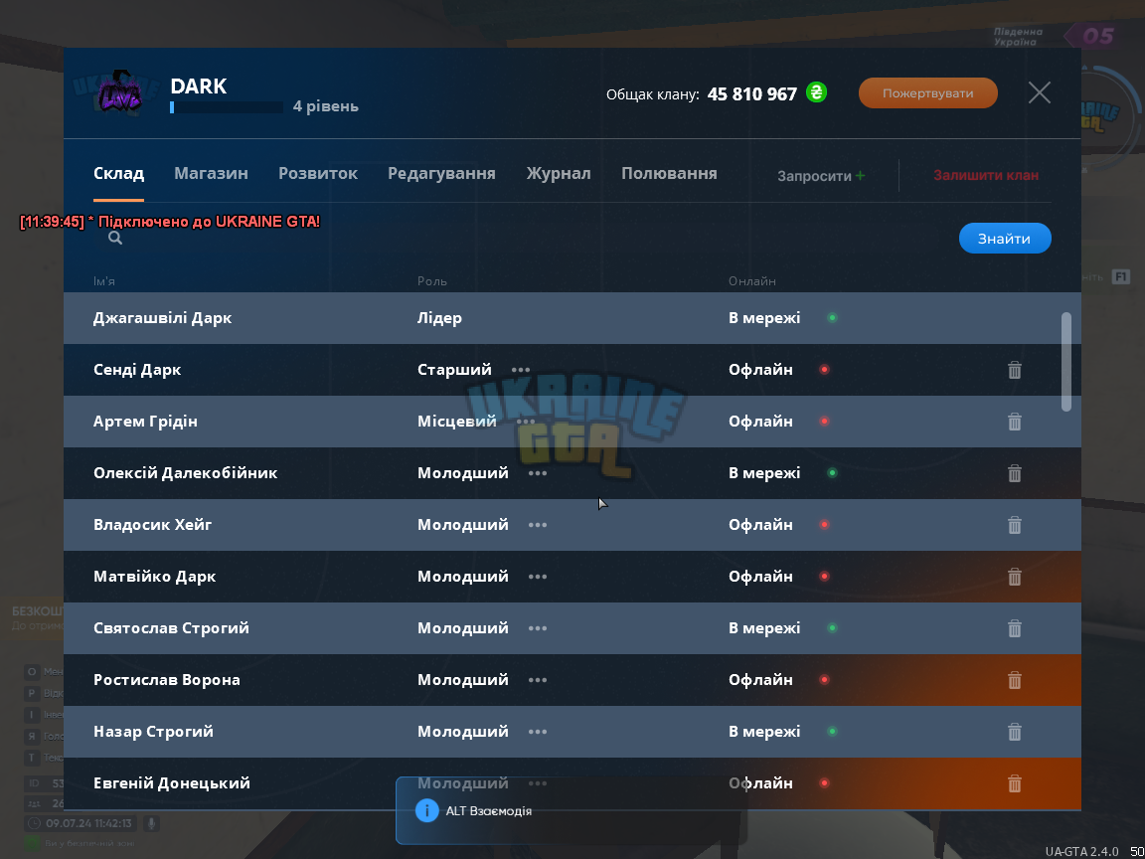Image resolution: width=1145 pixels, height=859 pixels.
Task: Open role menu for Олексій Далекобійник
Action: tap(538, 473)
